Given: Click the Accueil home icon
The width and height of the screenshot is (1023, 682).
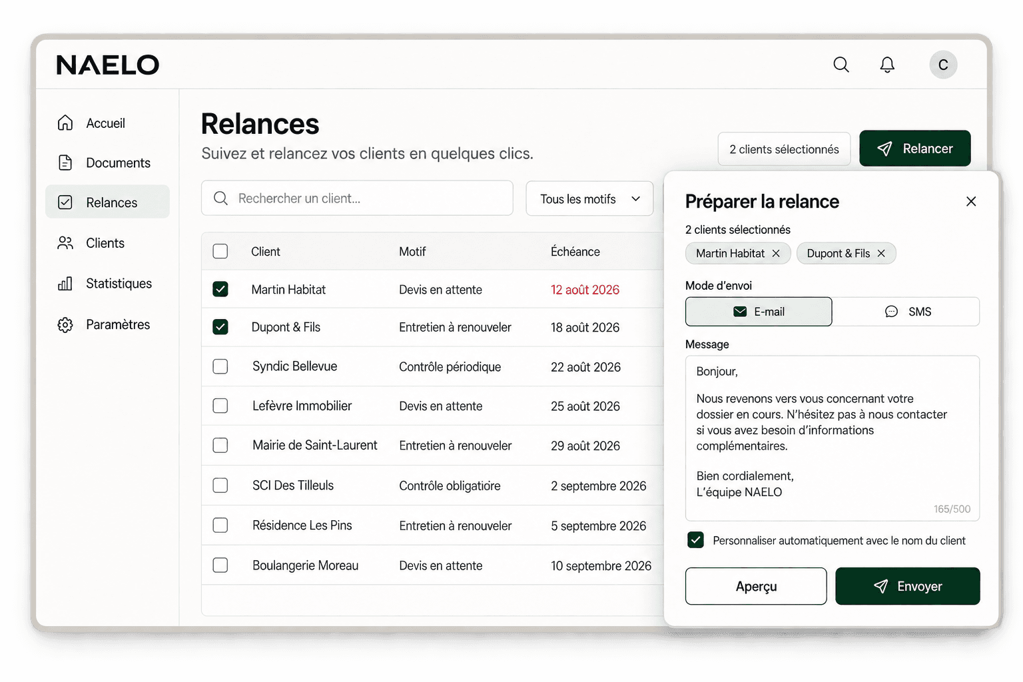Looking at the screenshot, I should coord(65,123).
